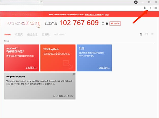Switch to list view icon
The width and height of the screenshot is (159, 119).
tap(152, 34)
